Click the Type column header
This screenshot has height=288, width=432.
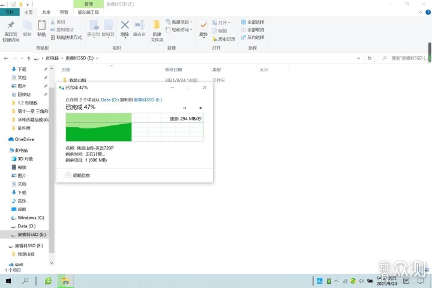(217, 70)
